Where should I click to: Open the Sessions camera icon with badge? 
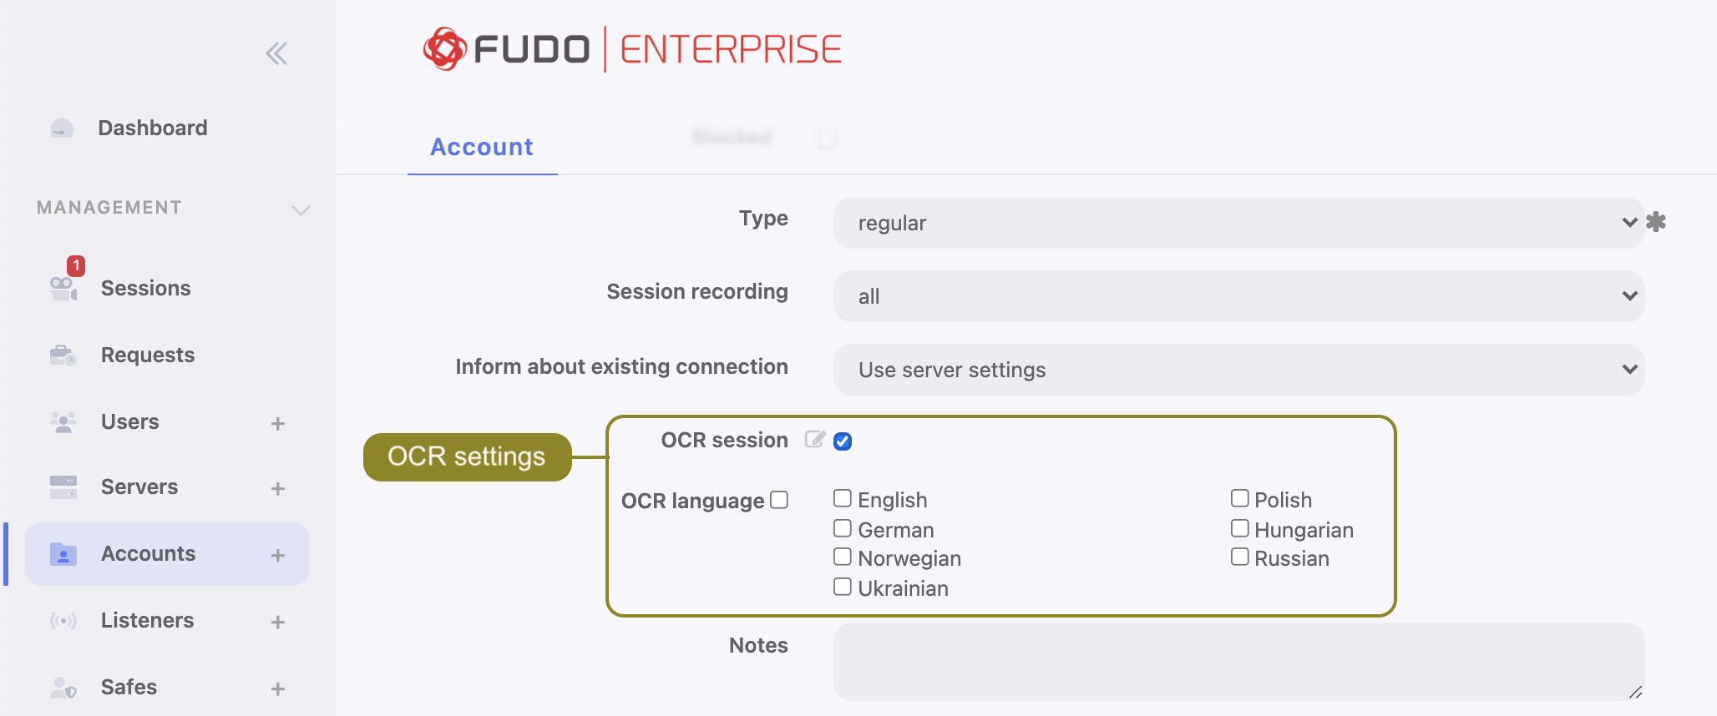coord(64,285)
